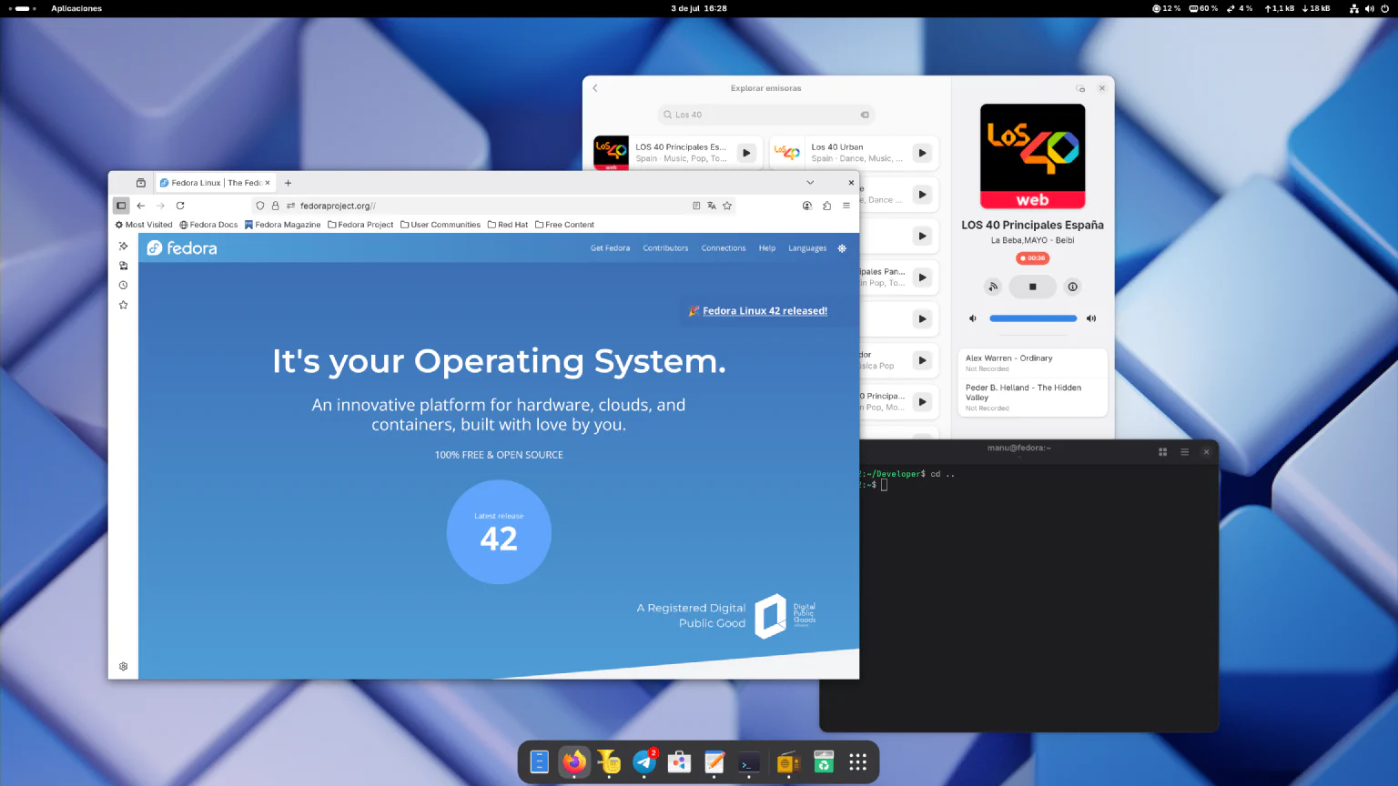Image resolution: width=1398 pixels, height=786 pixels.
Task: Go back in Firefox
Action: click(x=141, y=206)
